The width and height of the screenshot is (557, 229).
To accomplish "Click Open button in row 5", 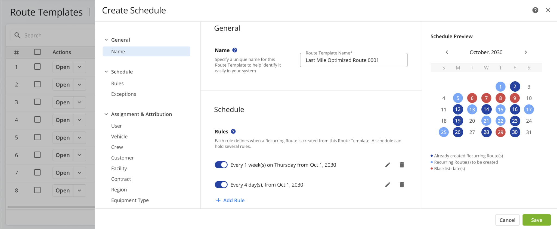I will [x=63, y=138].
